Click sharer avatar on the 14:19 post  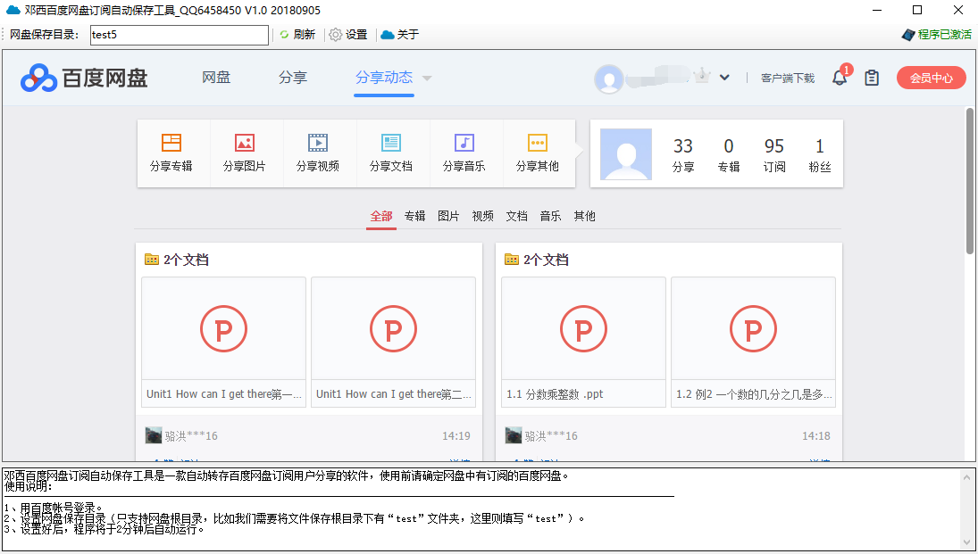[x=154, y=435]
